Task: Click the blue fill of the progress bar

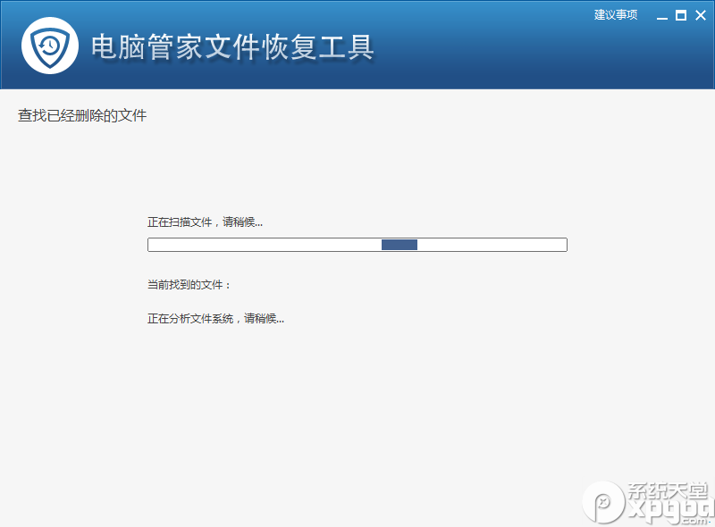Action: pos(400,244)
